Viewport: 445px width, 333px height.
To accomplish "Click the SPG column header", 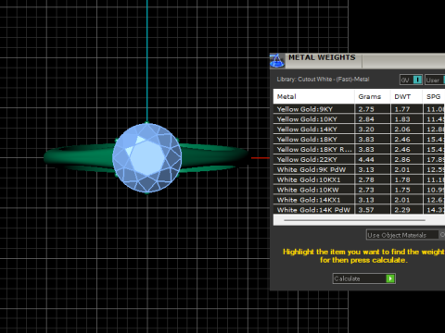I will [x=434, y=96].
